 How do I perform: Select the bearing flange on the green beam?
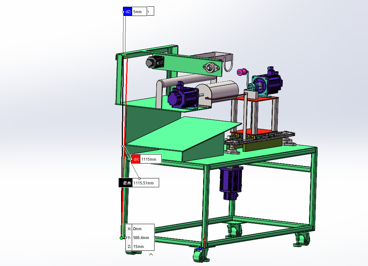[211, 68]
